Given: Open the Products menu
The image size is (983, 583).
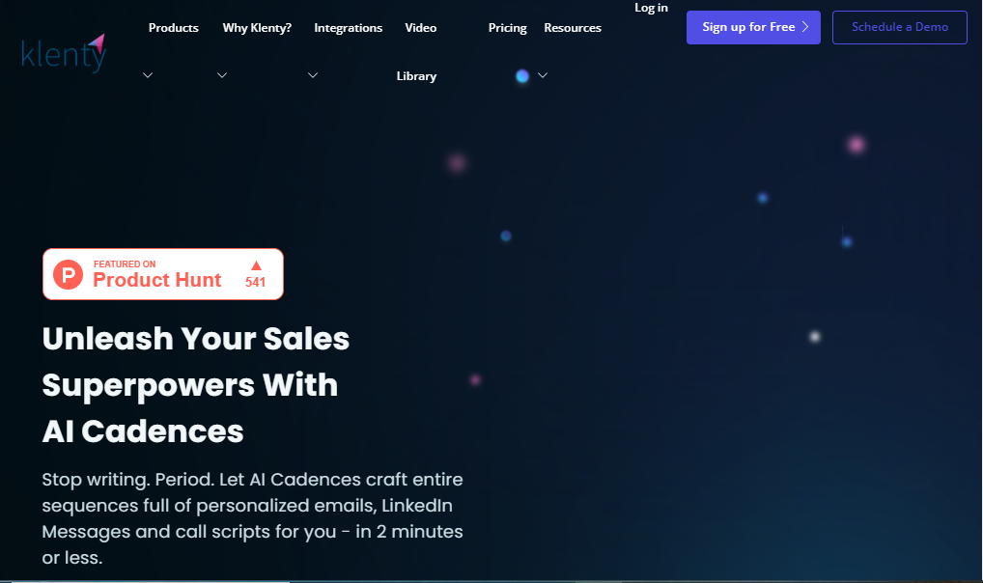Looking at the screenshot, I should (x=174, y=28).
